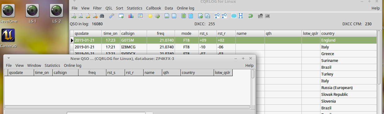Click the eQSL upload arrow icon

pos(217,16)
